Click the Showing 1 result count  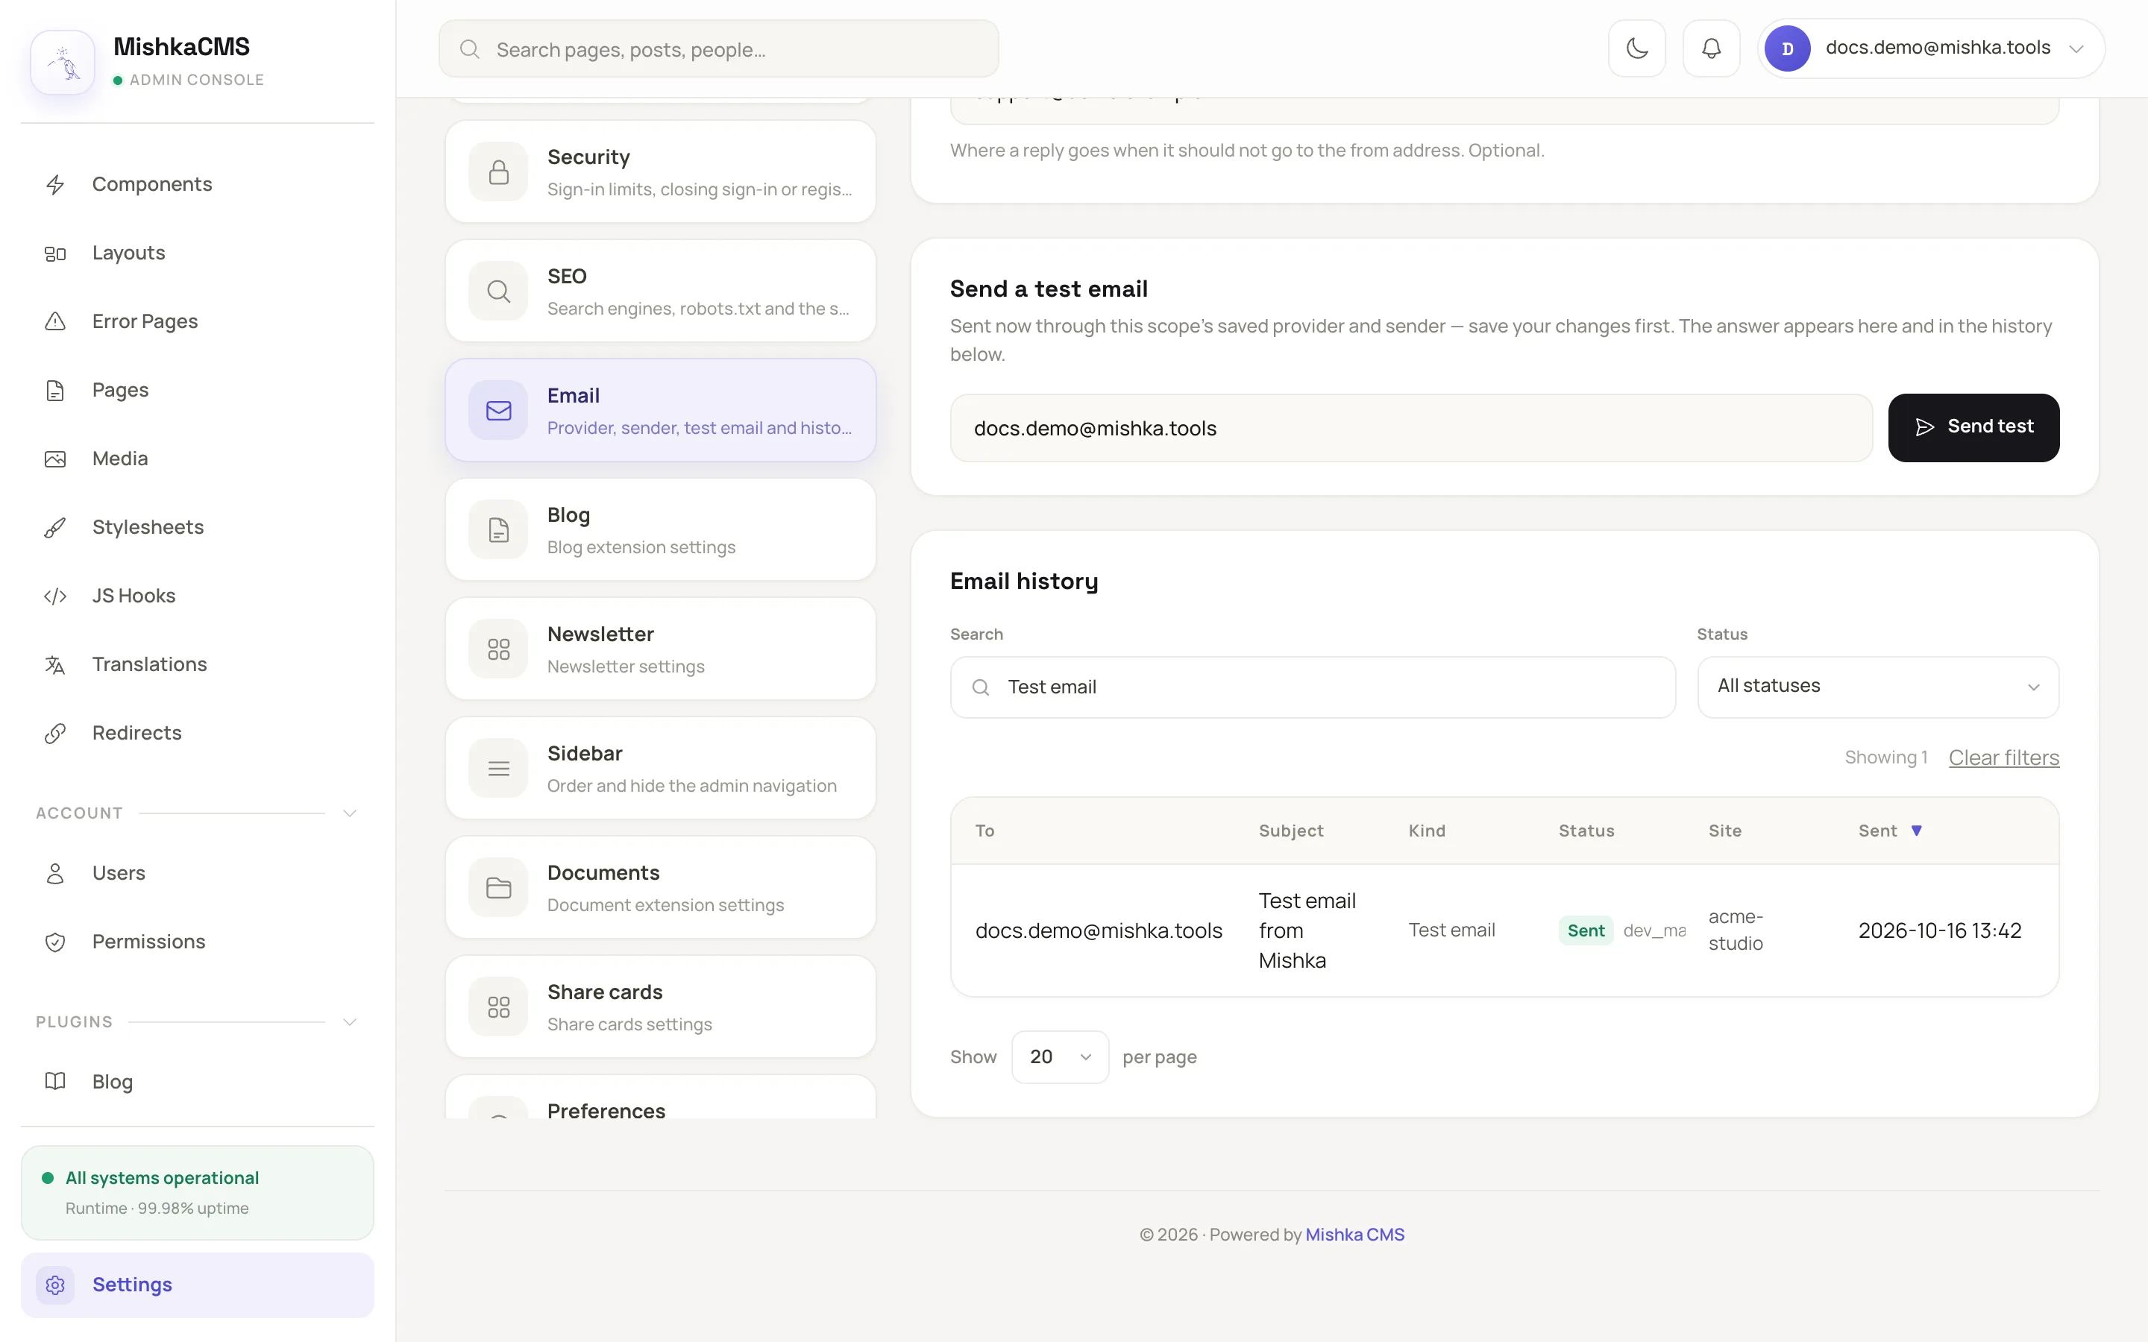click(x=1885, y=758)
